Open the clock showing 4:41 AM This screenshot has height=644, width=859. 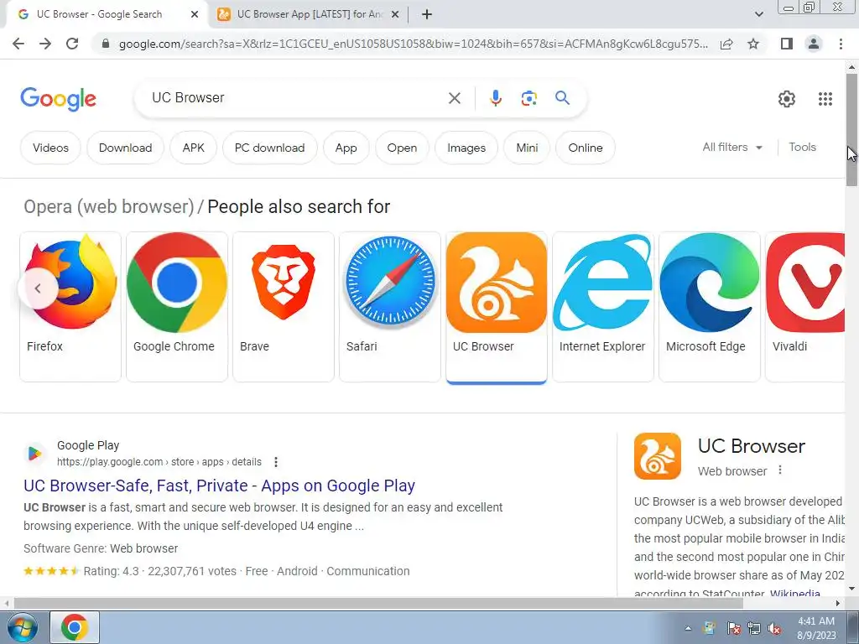(816, 628)
